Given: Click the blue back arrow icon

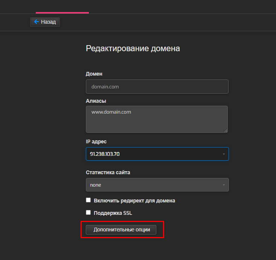Looking at the screenshot, I should [x=37, y=22].
